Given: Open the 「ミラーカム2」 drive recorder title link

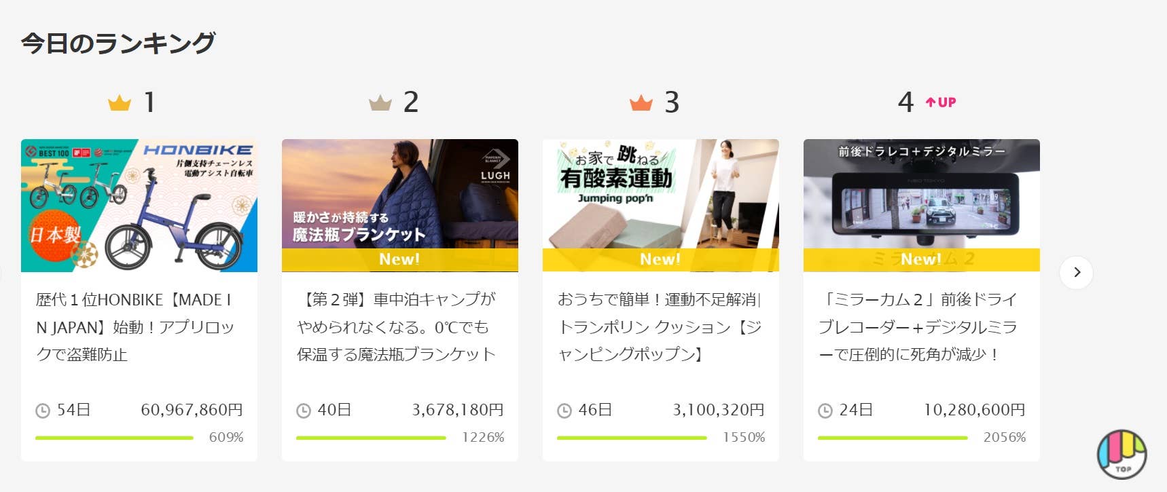Looking at the screenshot, I should [x=918, y=327].
